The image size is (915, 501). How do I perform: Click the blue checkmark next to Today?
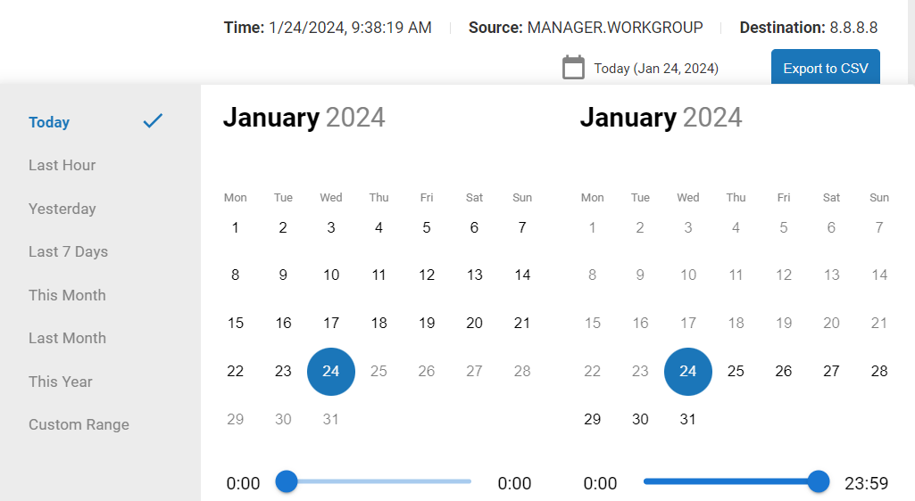tap(153, 120)
